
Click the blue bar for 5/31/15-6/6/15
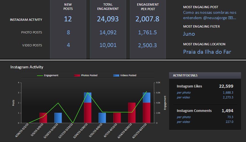point(102,118)
